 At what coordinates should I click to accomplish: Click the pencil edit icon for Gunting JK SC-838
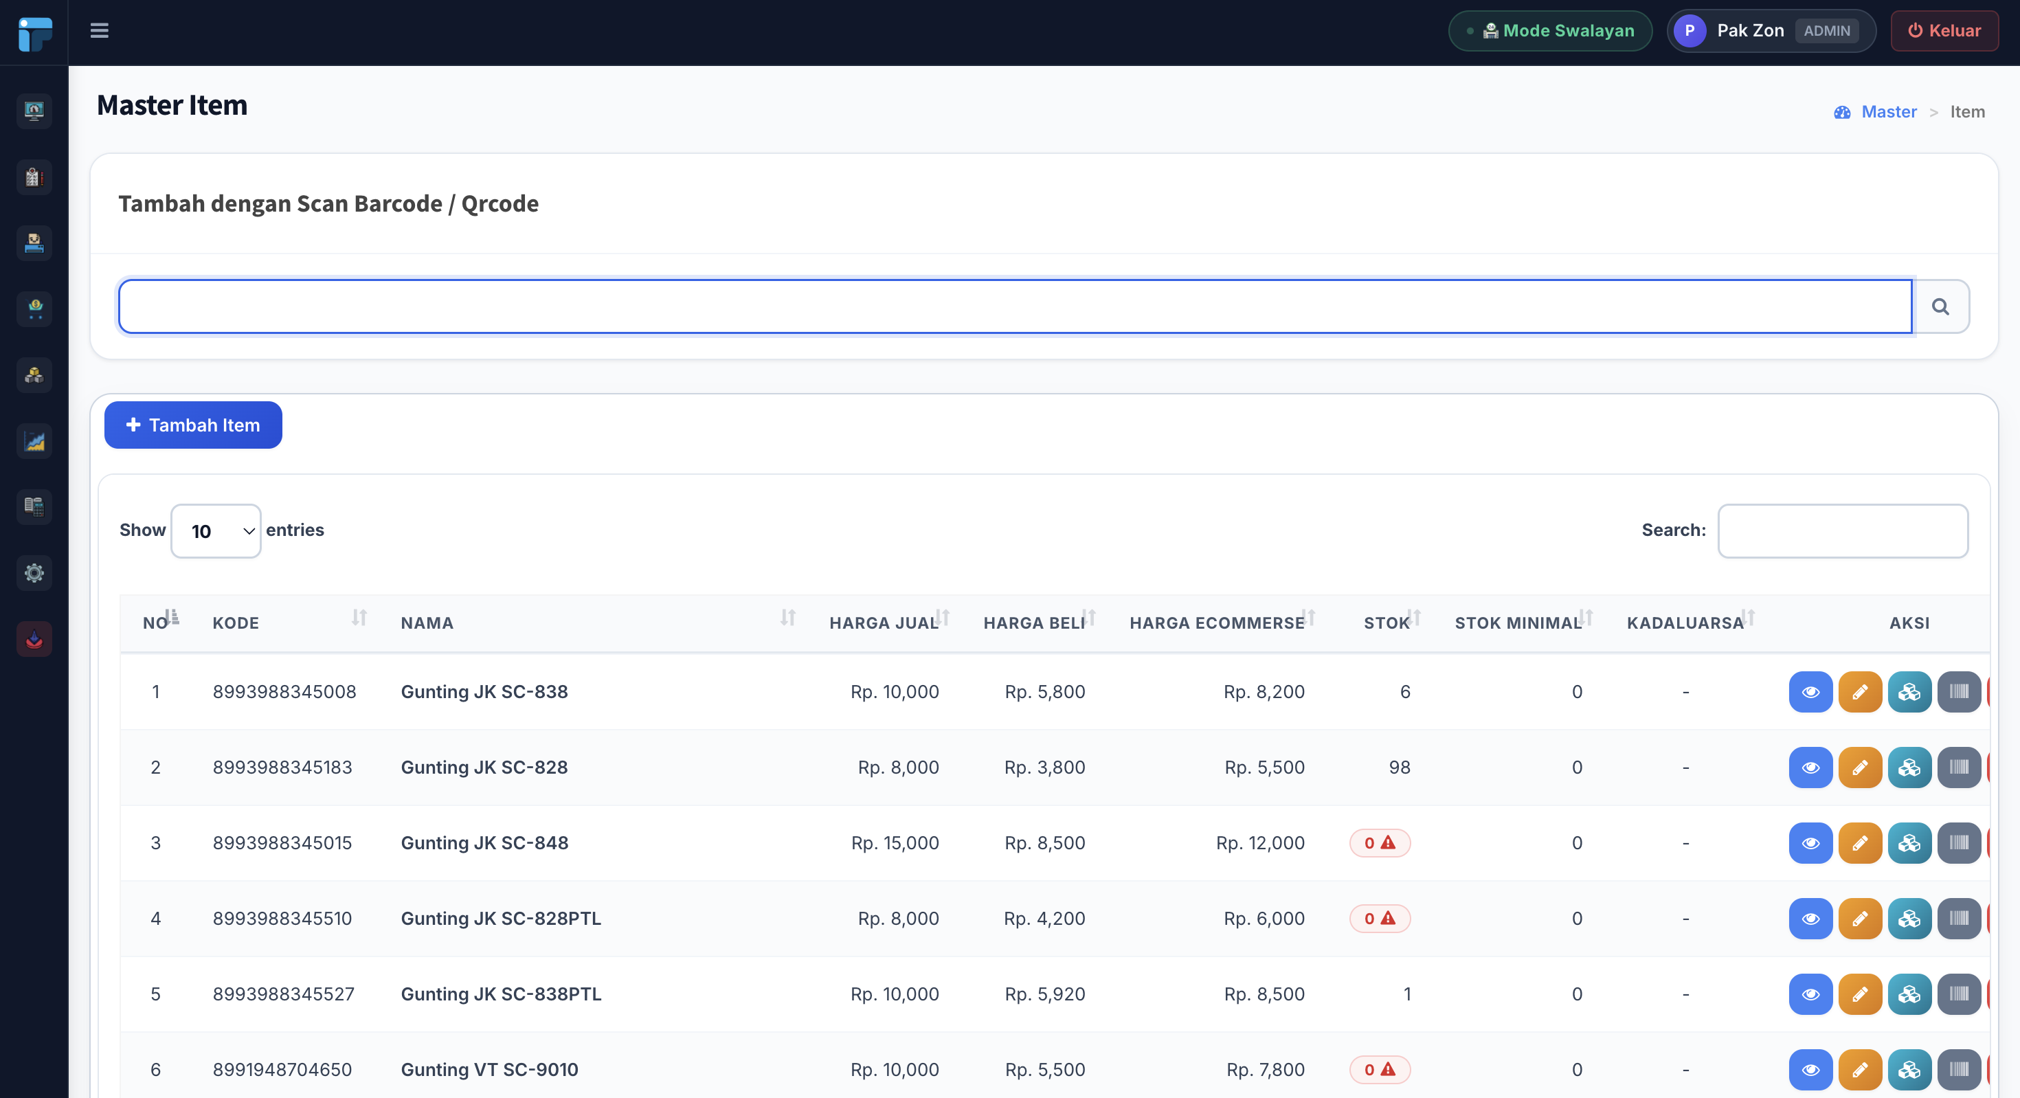pyautogui.click(x=1859, y=692)
